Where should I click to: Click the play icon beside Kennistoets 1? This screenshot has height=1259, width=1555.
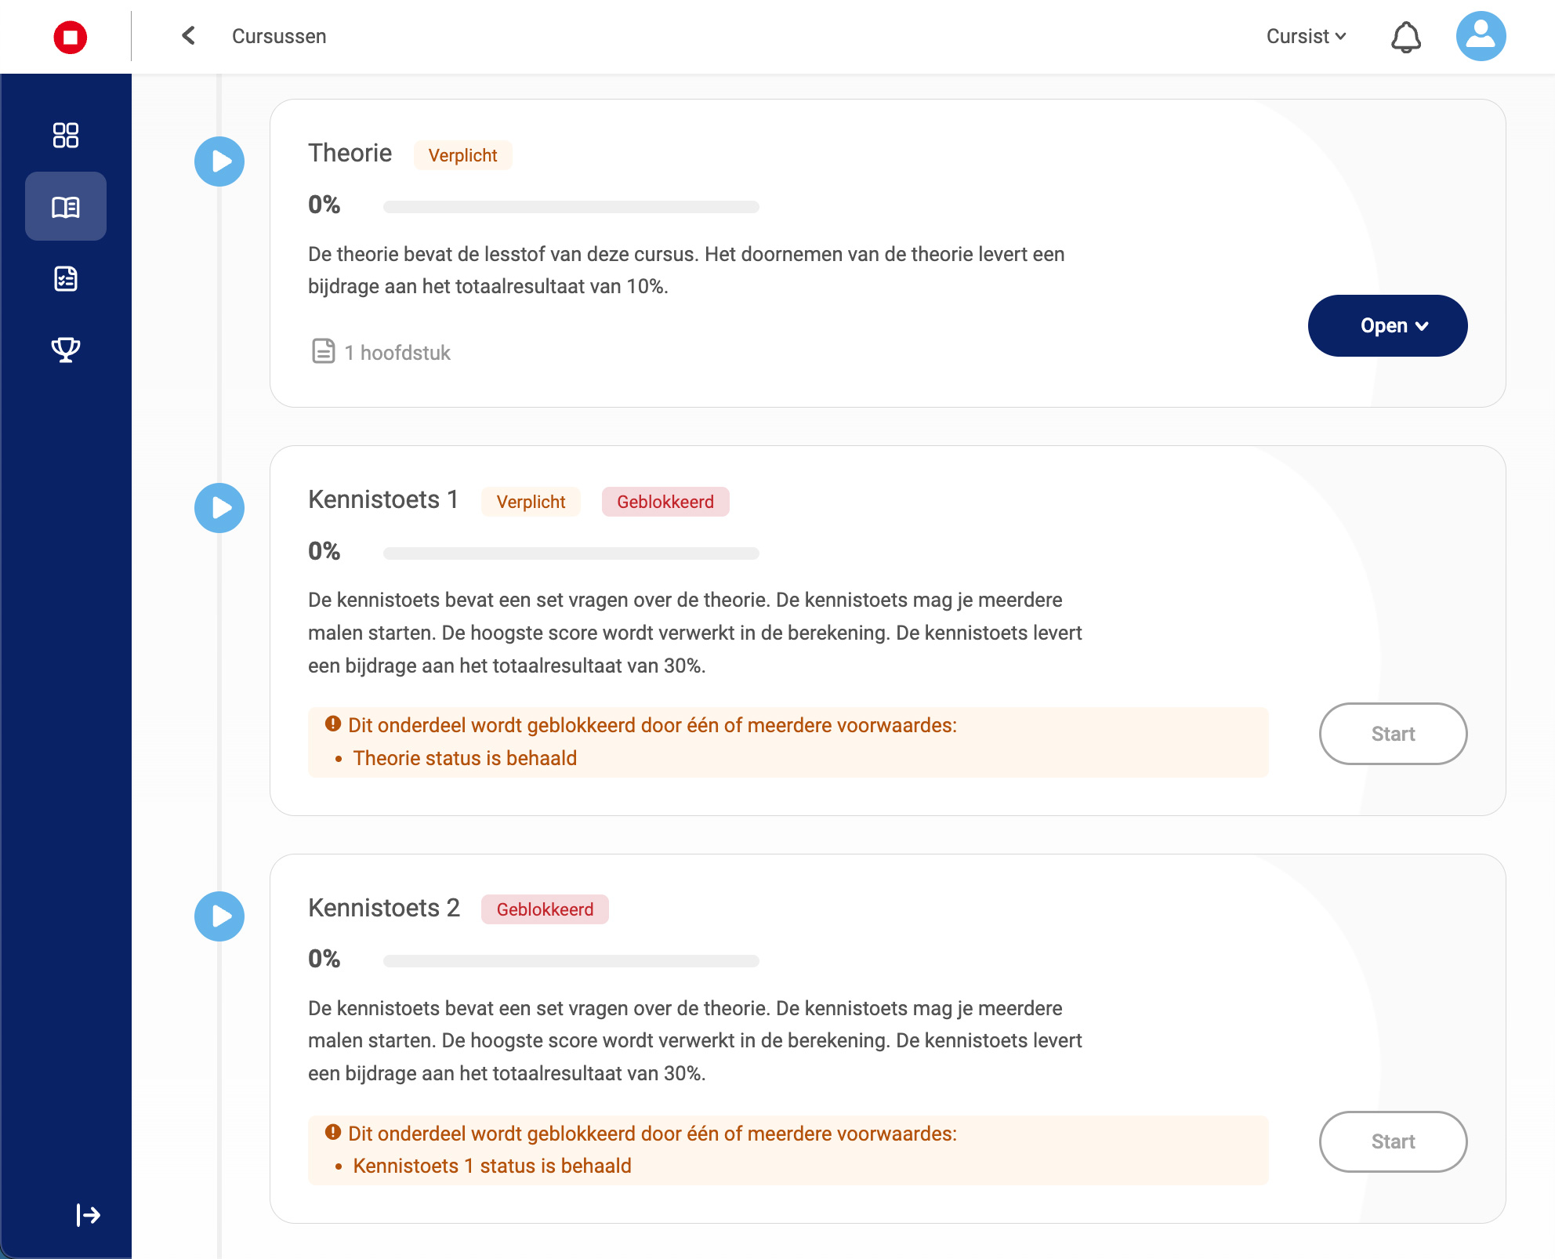pos(219,508)
